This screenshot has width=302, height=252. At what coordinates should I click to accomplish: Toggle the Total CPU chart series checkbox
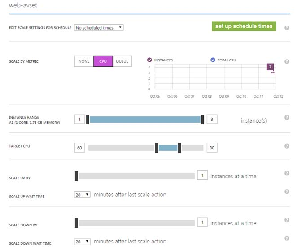213,60
